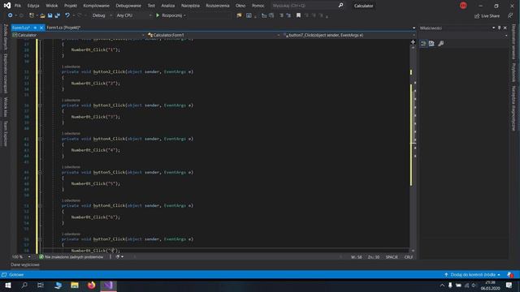Click the Categorized view icon in Właściwości
Screen dimensions: 520x292
(423, 43)
